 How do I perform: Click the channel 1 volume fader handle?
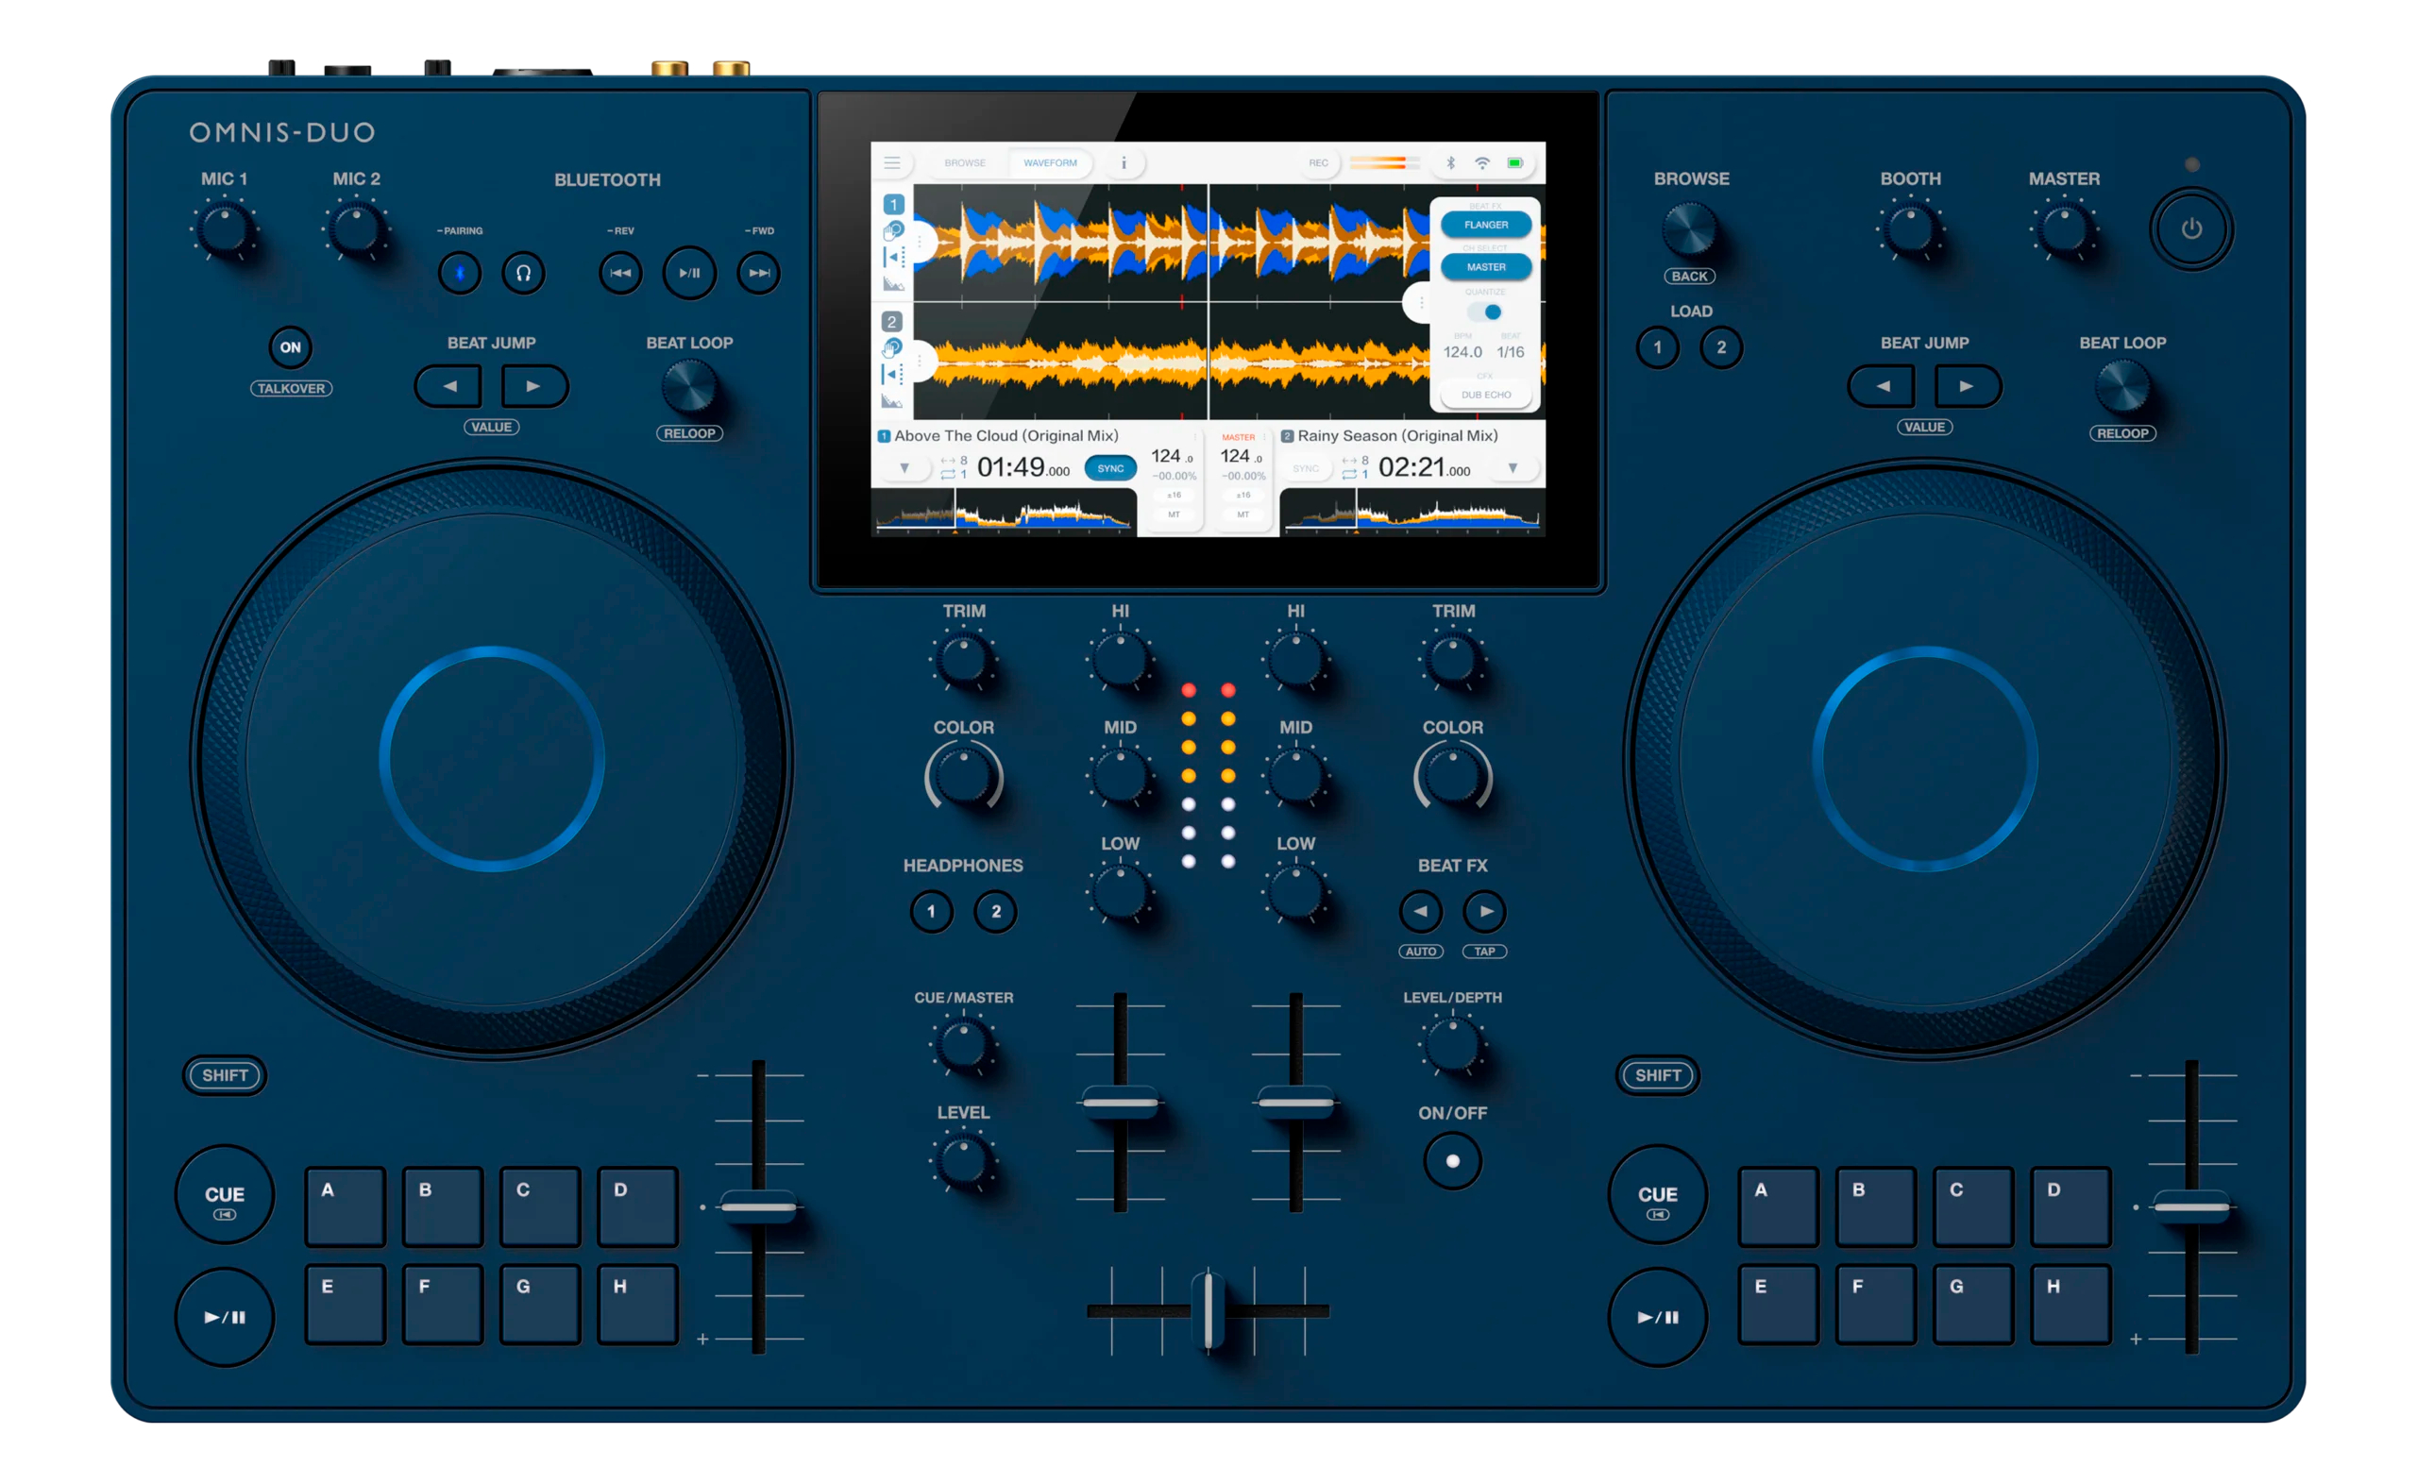pyautogui.click(x=1120, y=1103)
